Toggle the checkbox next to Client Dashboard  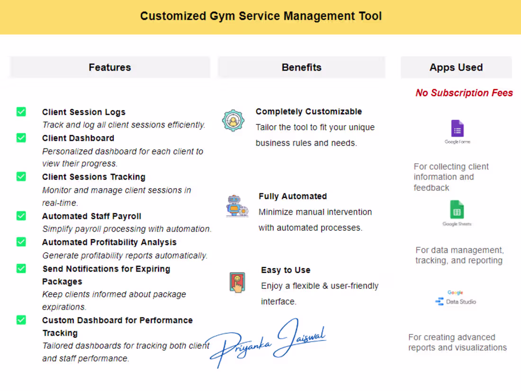(21, 137)
